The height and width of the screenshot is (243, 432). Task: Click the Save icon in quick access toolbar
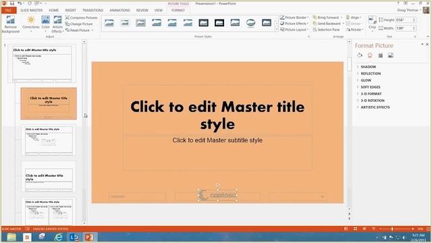tap(12, 3)
